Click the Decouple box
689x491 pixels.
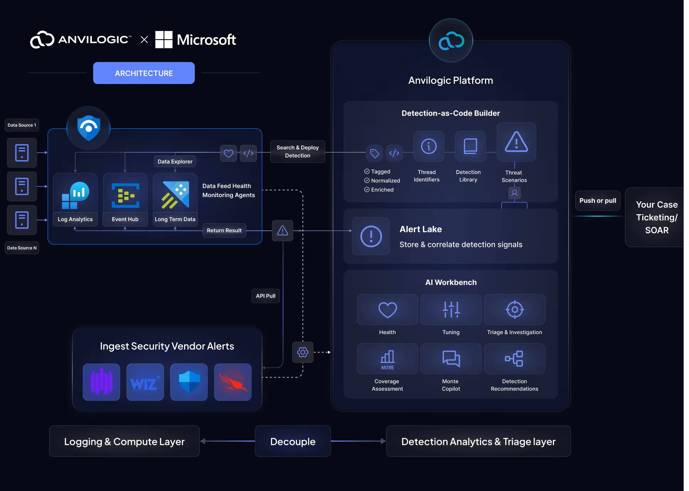[293, 442]
